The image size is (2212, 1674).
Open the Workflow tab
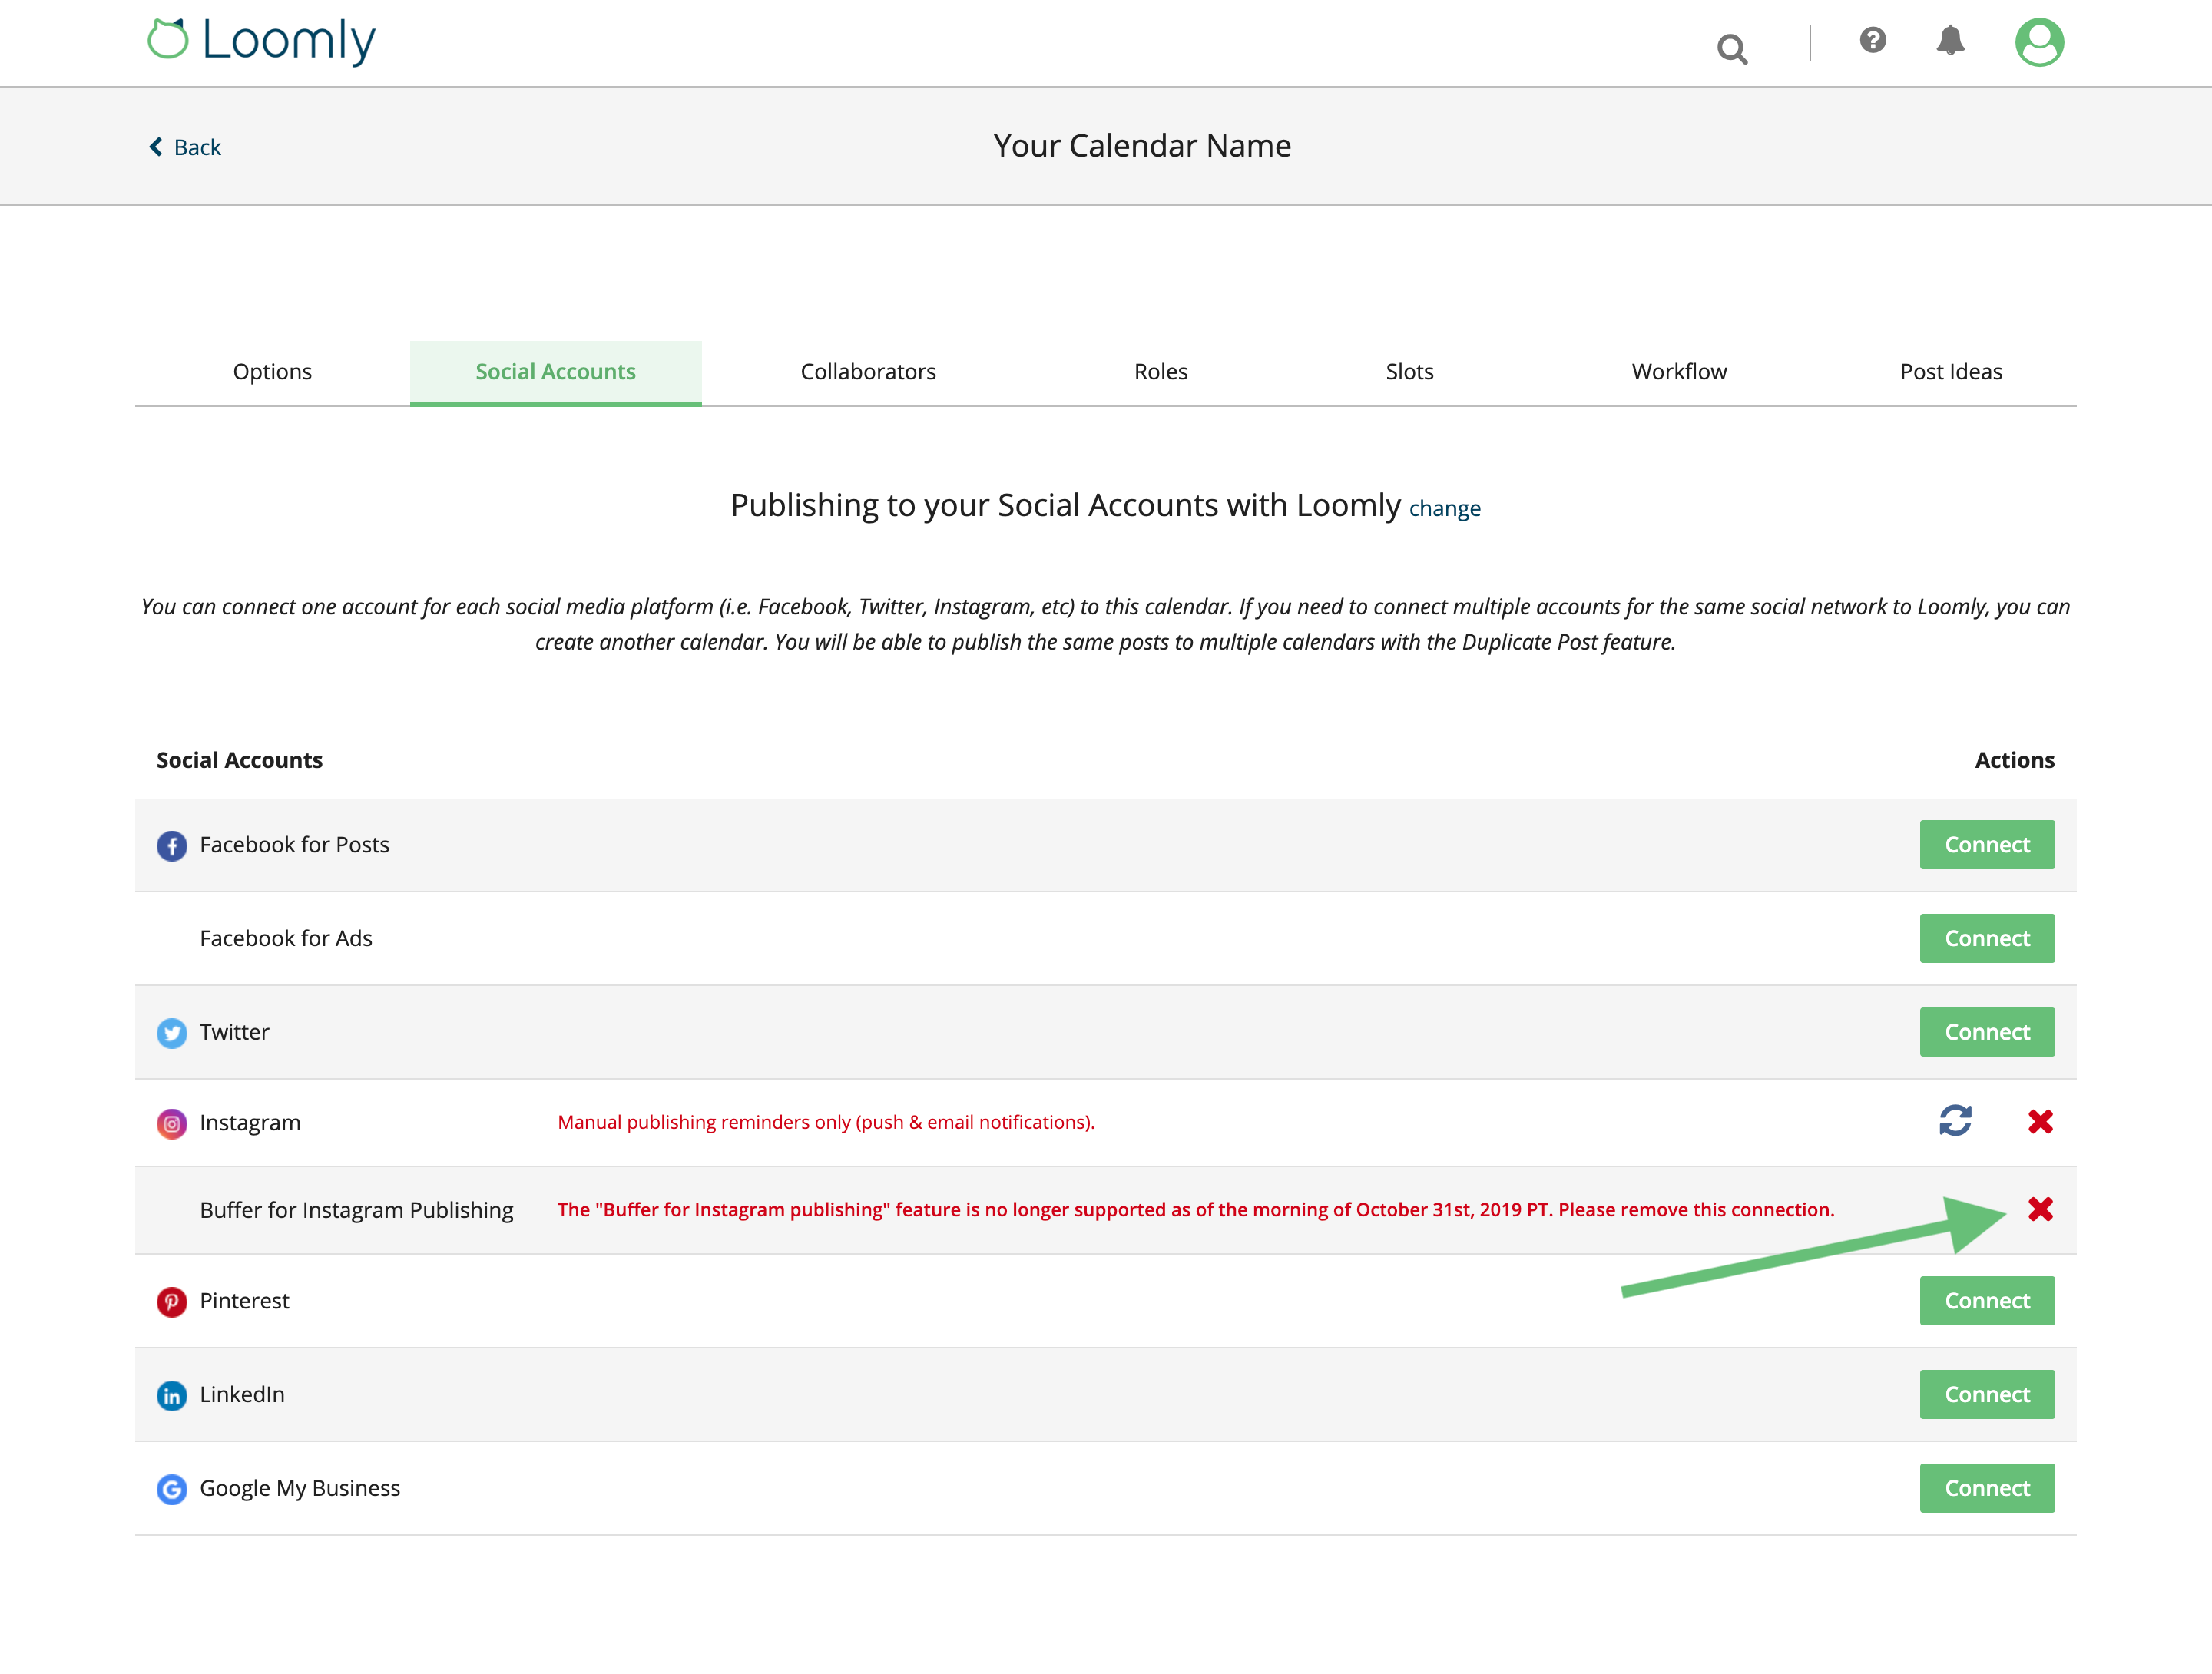(1678, 371)
